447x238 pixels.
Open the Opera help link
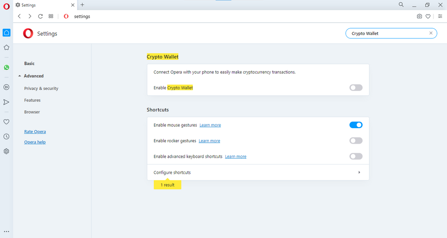(35, 142)
